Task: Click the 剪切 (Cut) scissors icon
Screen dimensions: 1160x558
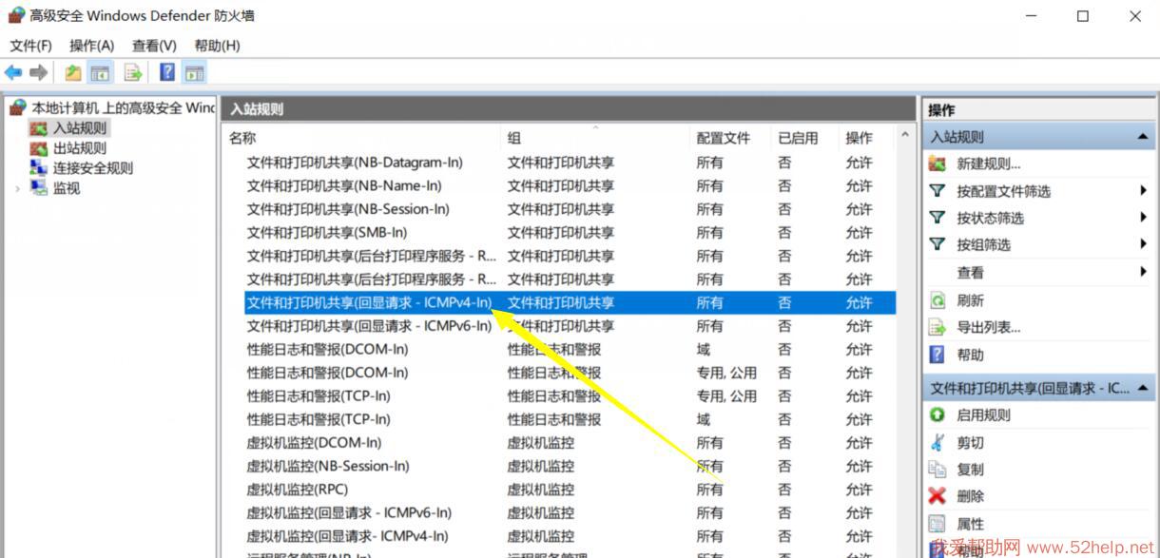Action: point(938,443)
